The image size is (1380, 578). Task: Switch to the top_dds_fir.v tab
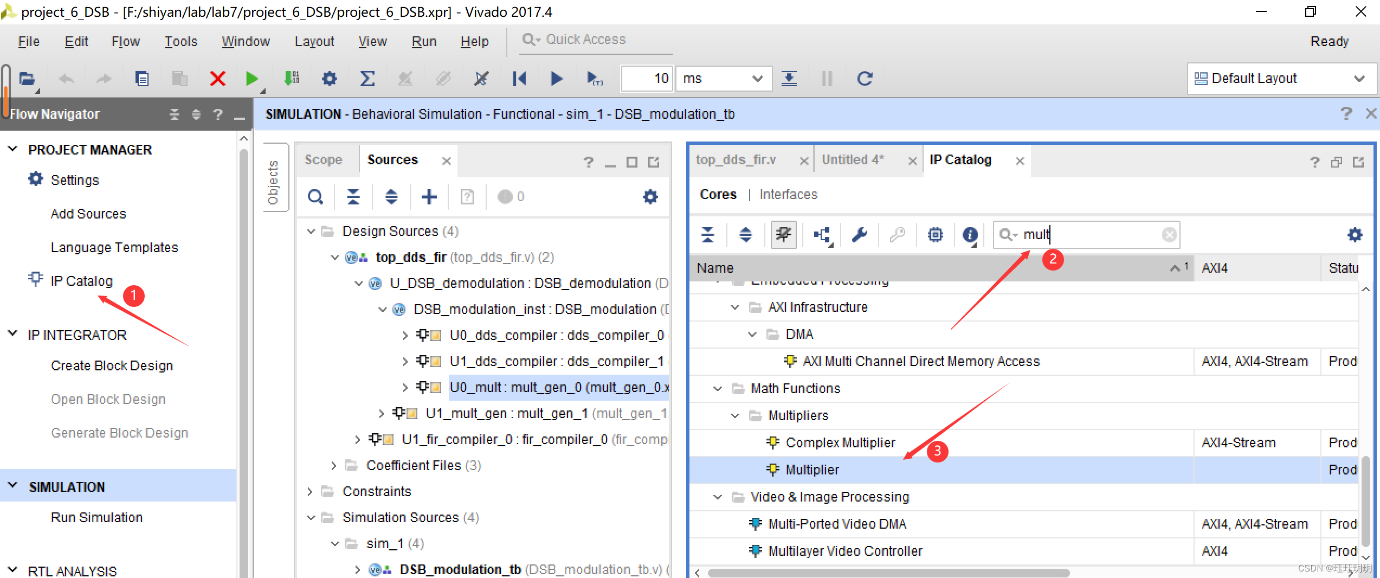pos(736,160)
